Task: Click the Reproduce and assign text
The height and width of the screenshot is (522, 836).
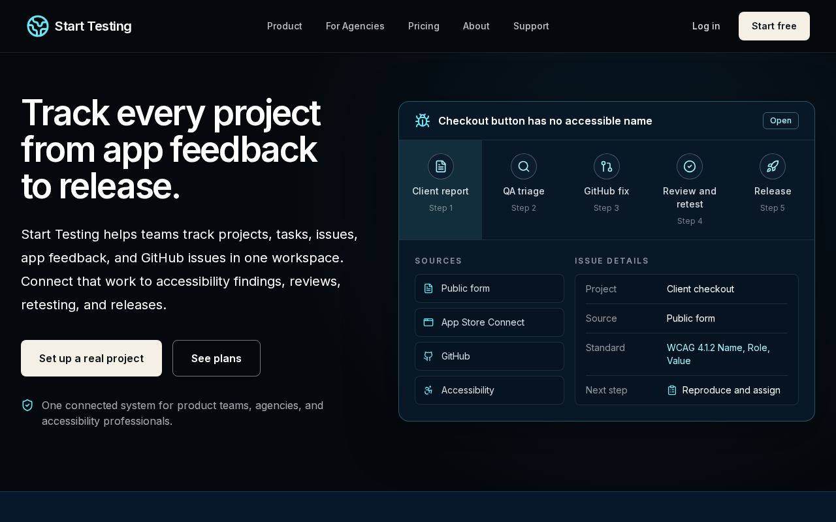Action: 731,390
